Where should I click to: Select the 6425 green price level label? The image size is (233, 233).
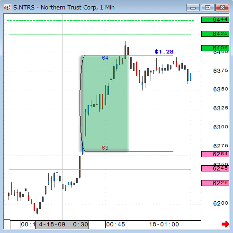[215, 34]
